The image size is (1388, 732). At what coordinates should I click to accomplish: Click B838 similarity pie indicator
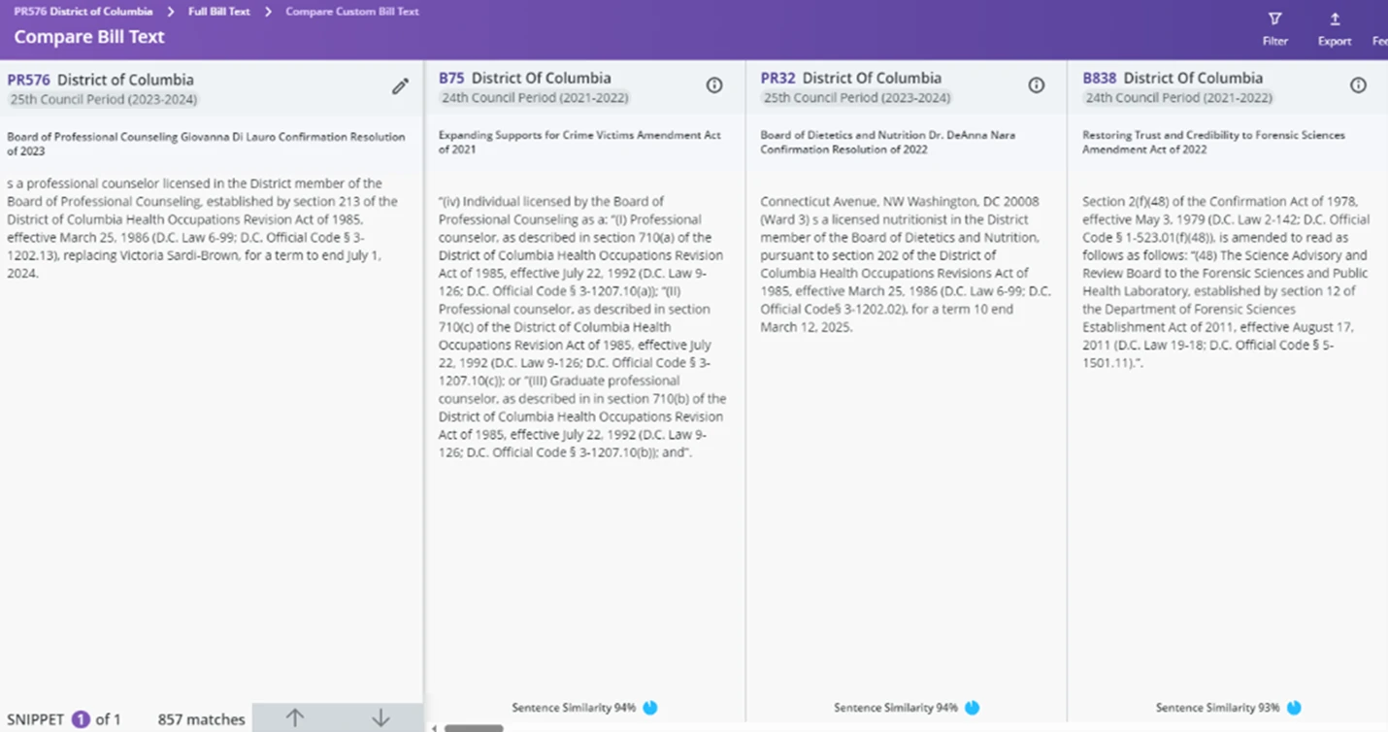click(x=1294, y=708)
